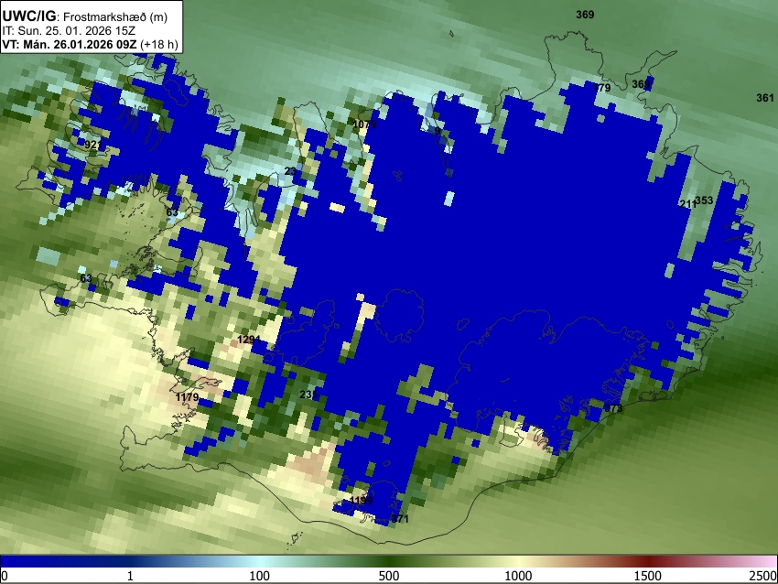
Task: Click the single-digit 9 value label
Action: pyautogui.click(x=438, y=131)
